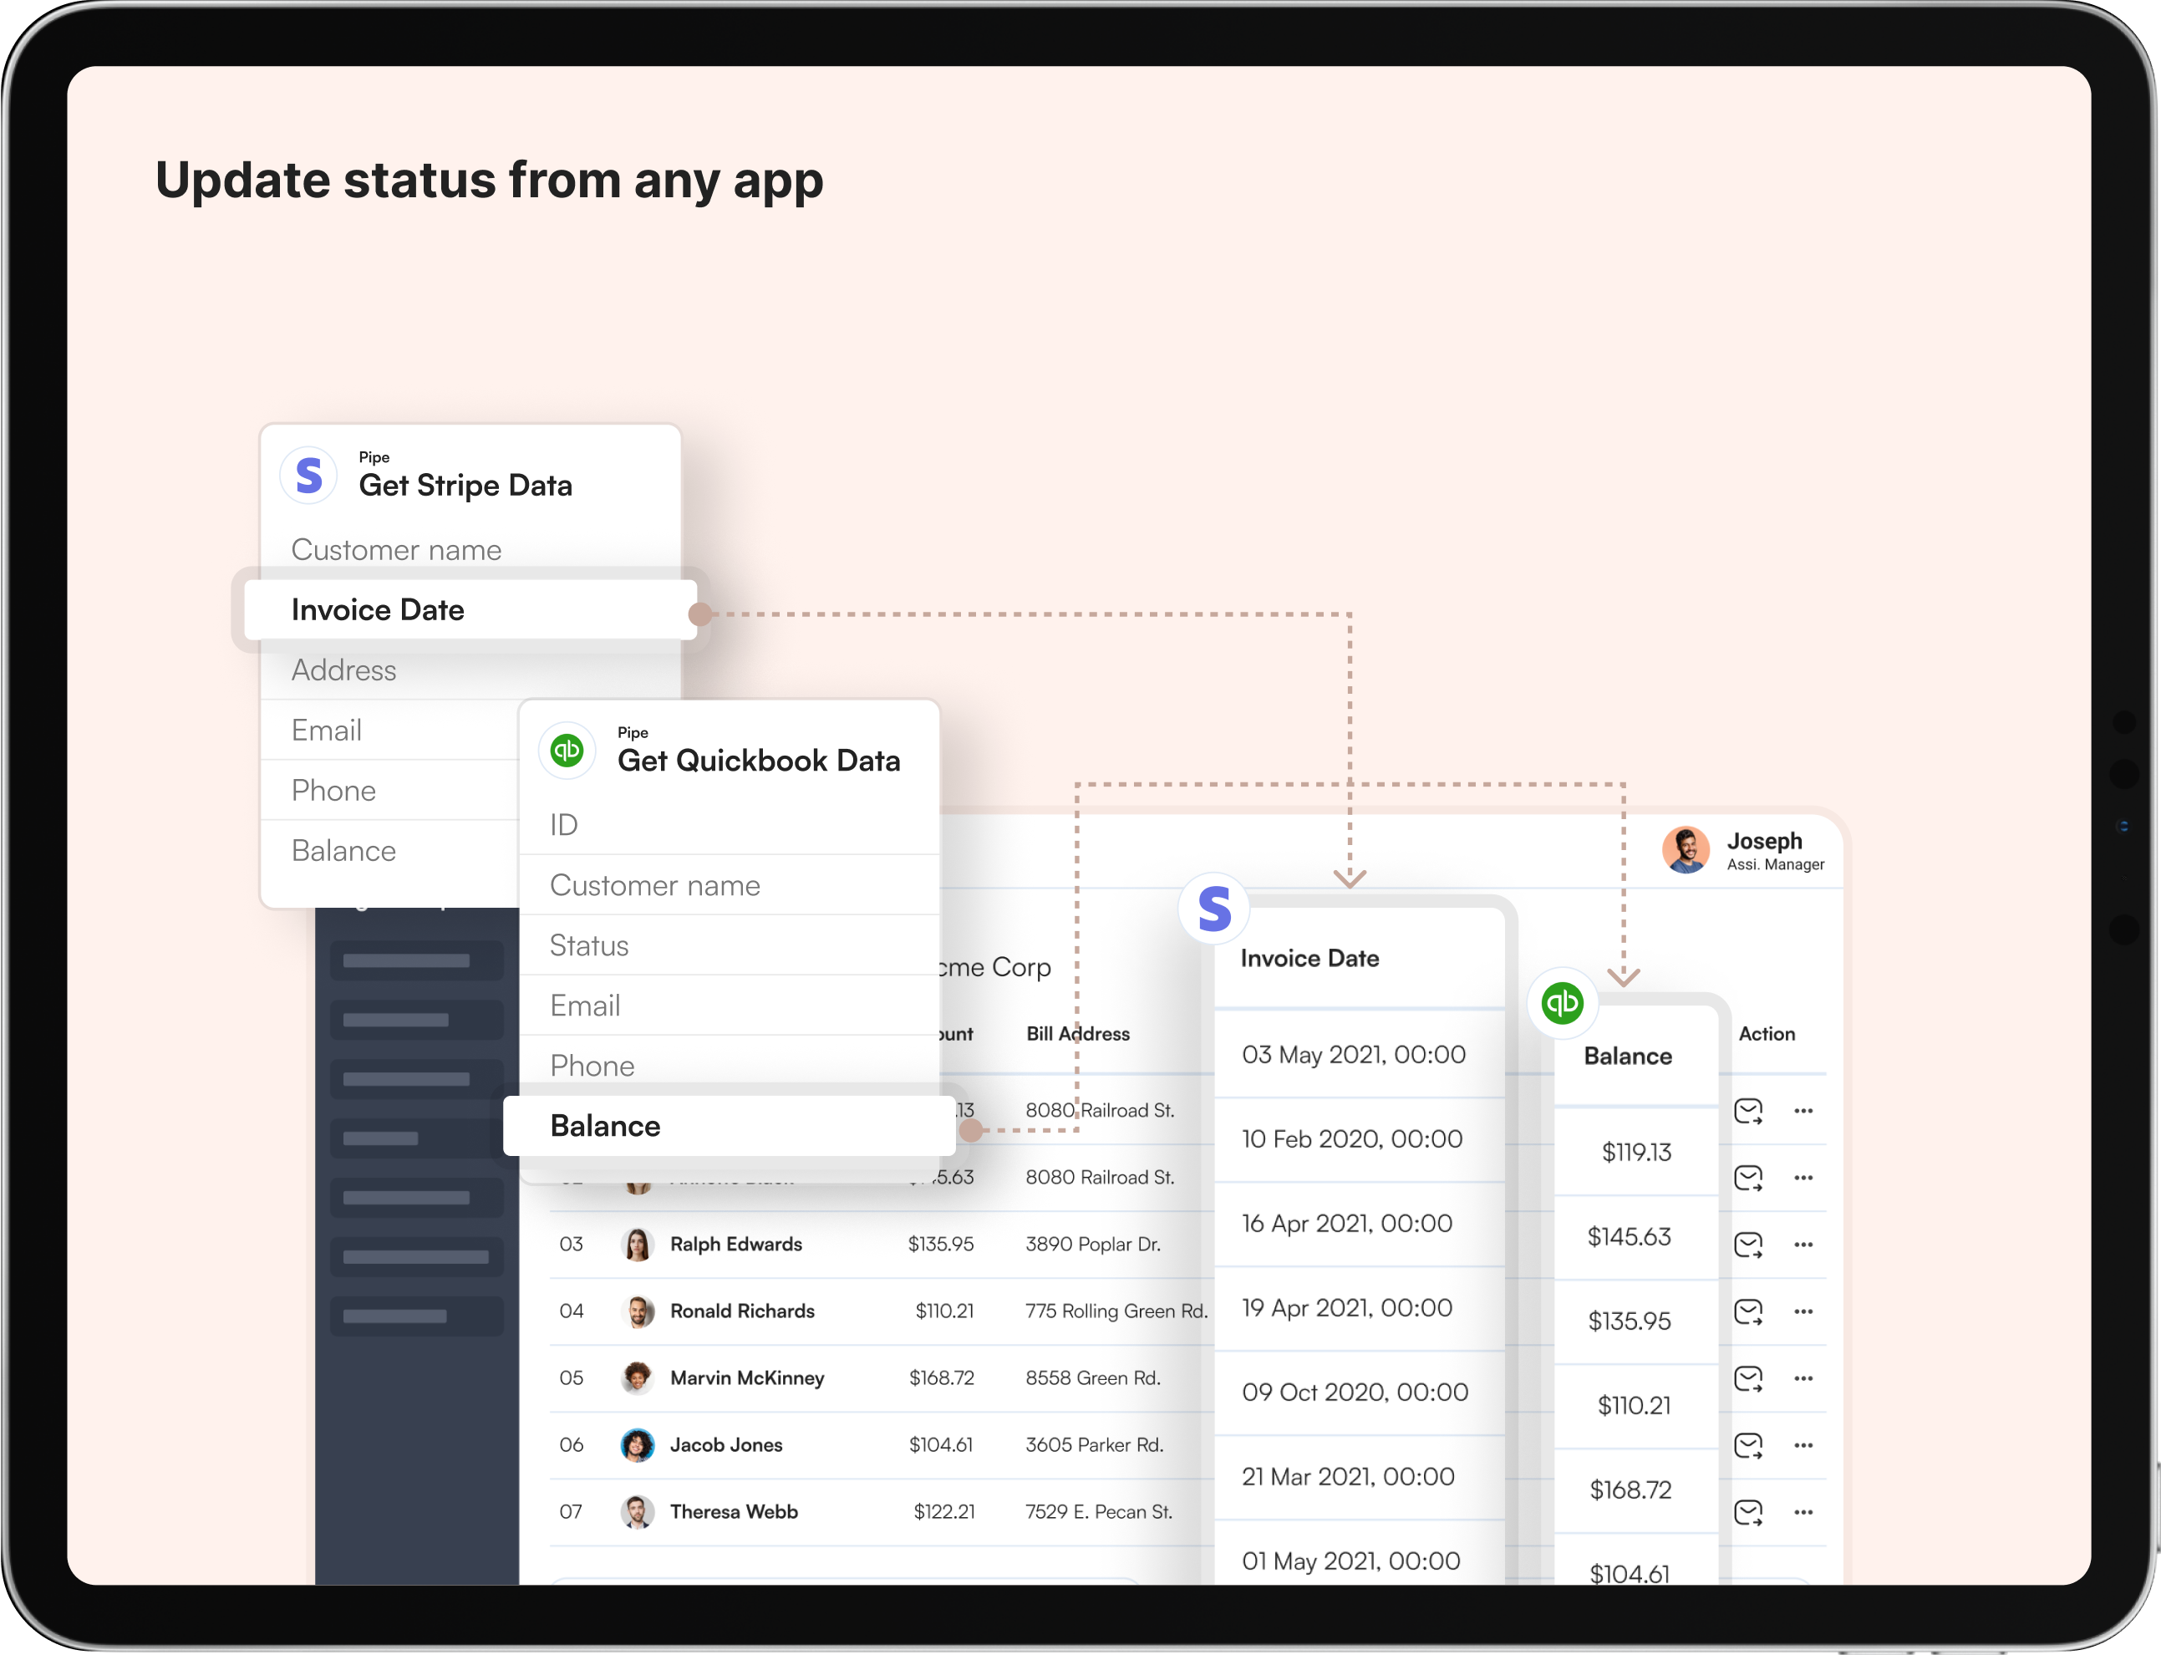Click the QuickBooks logo on Get Quickbook Data card
Viewport: 2161px width, 1655px height.
point(567,751)
